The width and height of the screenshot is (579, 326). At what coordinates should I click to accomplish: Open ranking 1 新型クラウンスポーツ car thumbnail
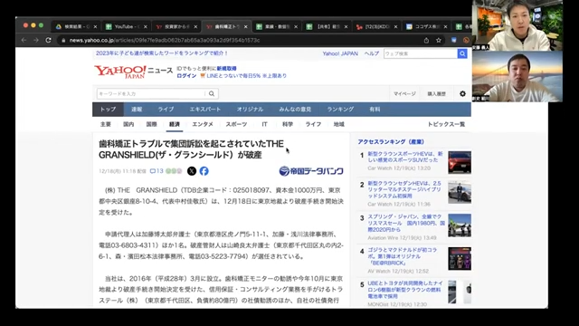(460, 162)
